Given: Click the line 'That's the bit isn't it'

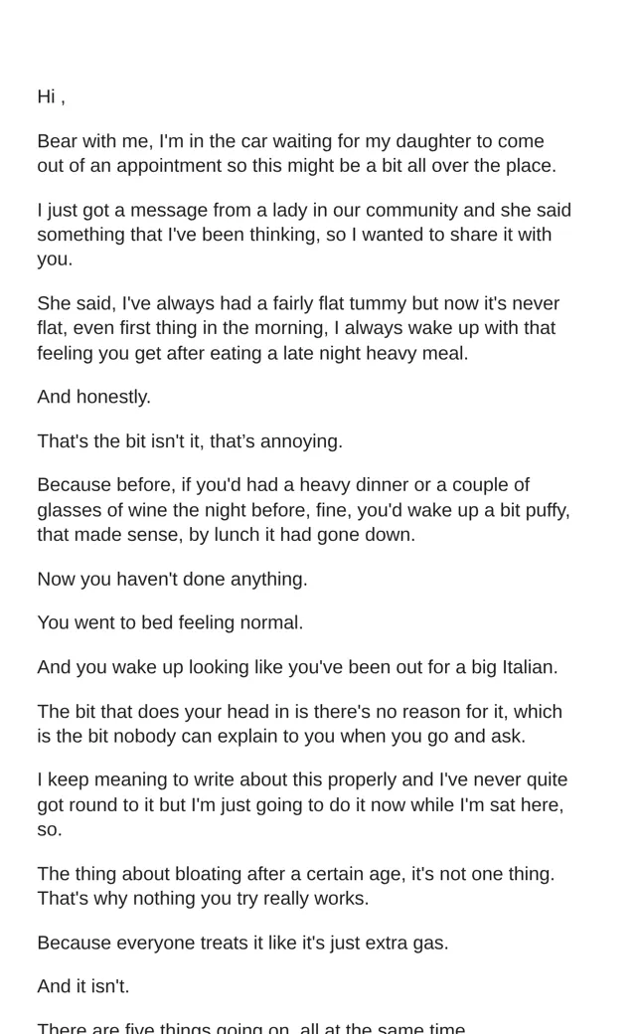Looking at the screenshot, I should pyautogui.click(x=190, y=440).
